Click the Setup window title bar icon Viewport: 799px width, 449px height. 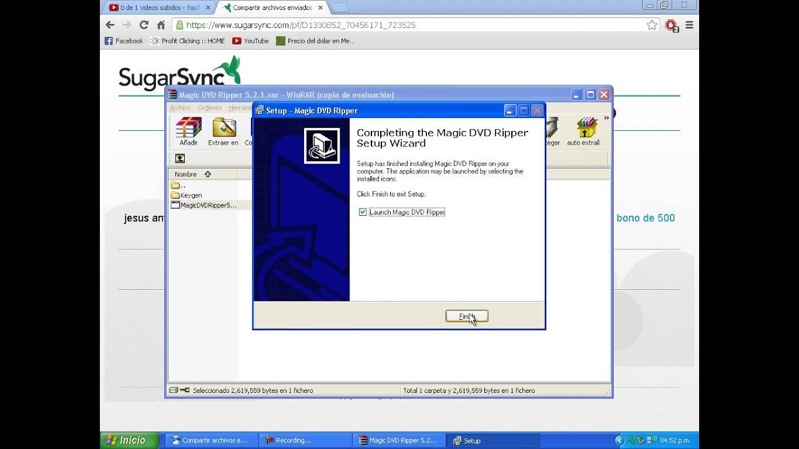pos(260,110)
